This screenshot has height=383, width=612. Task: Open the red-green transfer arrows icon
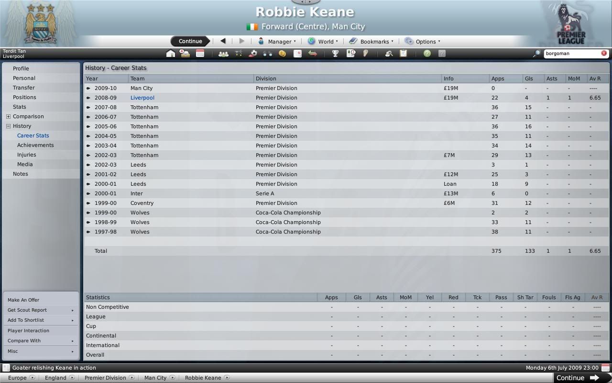312,54
